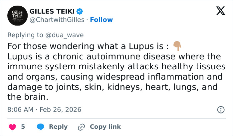Screen dimensions: 233x136
Task: Click the X logo icon
Action: [x=218, y=12]
